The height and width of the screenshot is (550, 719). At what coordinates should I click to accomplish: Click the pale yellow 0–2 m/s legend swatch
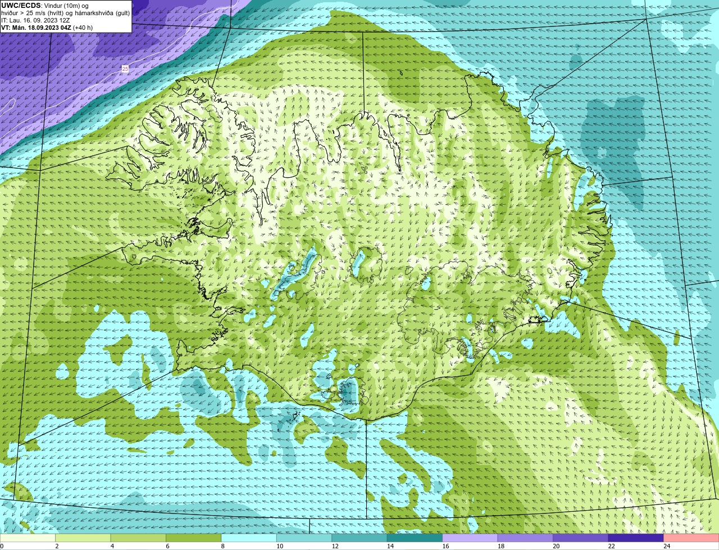point(28,538)
